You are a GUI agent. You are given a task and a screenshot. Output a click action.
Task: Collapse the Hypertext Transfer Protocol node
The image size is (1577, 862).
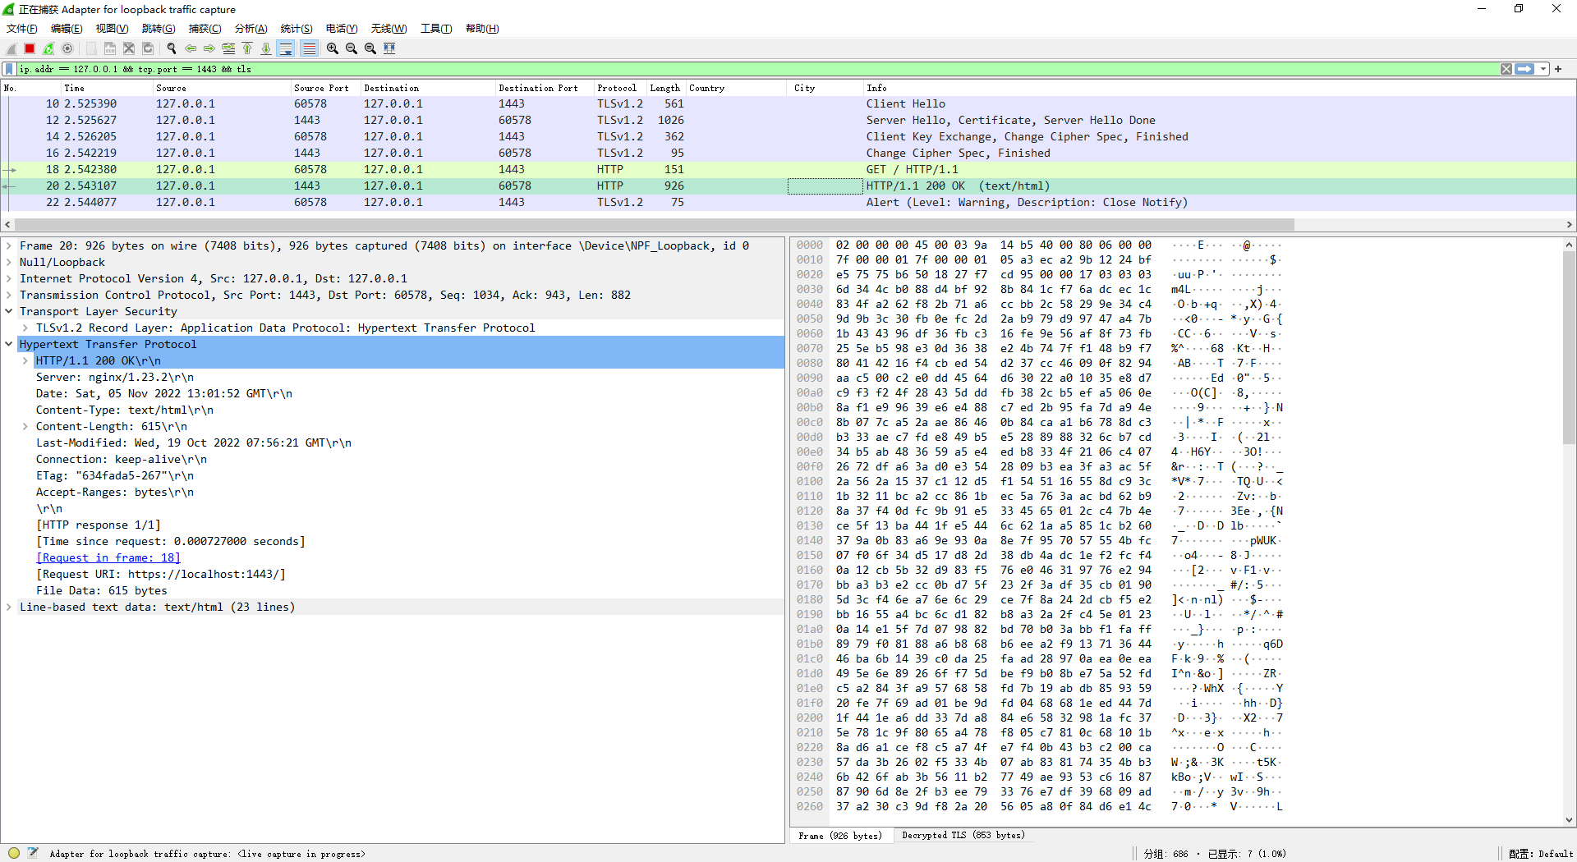tap(9, 344)
